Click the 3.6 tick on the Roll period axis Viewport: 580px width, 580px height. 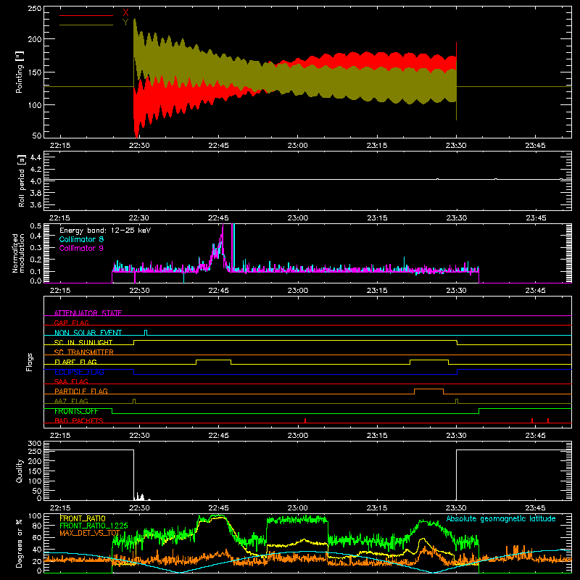click(36, 204)
